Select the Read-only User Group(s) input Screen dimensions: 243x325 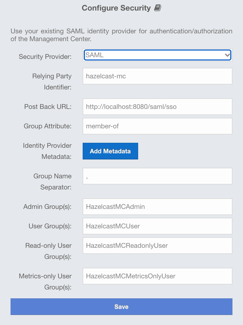(157, 246)
